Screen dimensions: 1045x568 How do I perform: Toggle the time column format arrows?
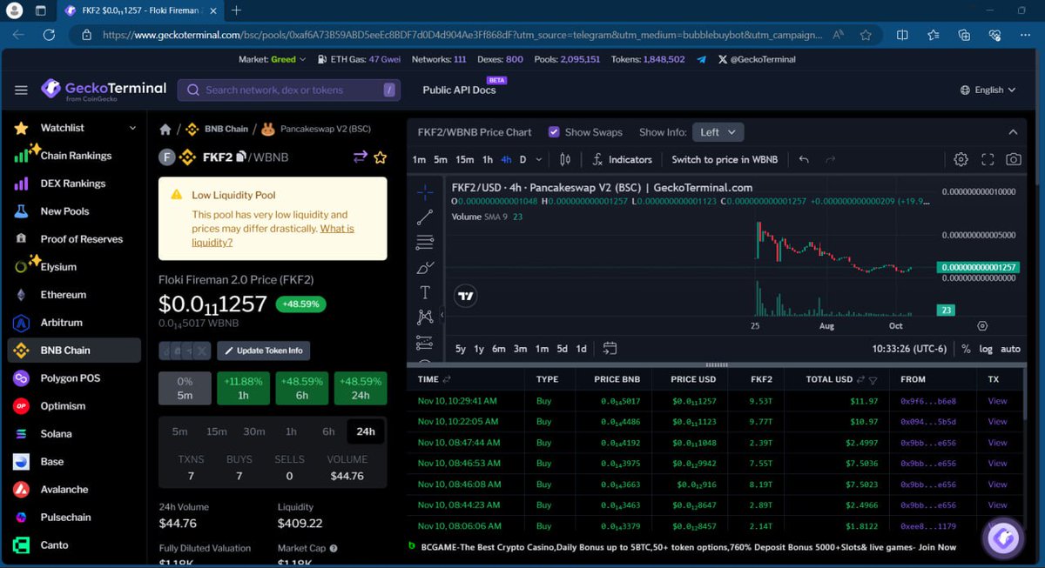[x=448, y=379]
